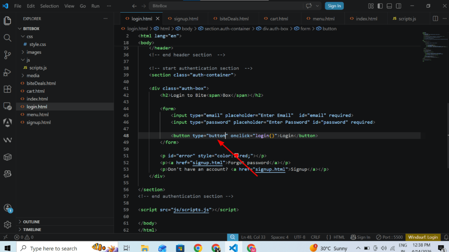
Task: Expand the OUTLINE section
Action: [x=31, y=222]
